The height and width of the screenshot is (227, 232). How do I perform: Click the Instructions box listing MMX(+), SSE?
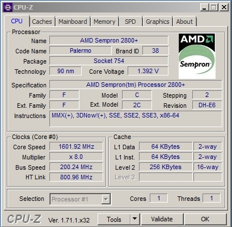[136, 119]
